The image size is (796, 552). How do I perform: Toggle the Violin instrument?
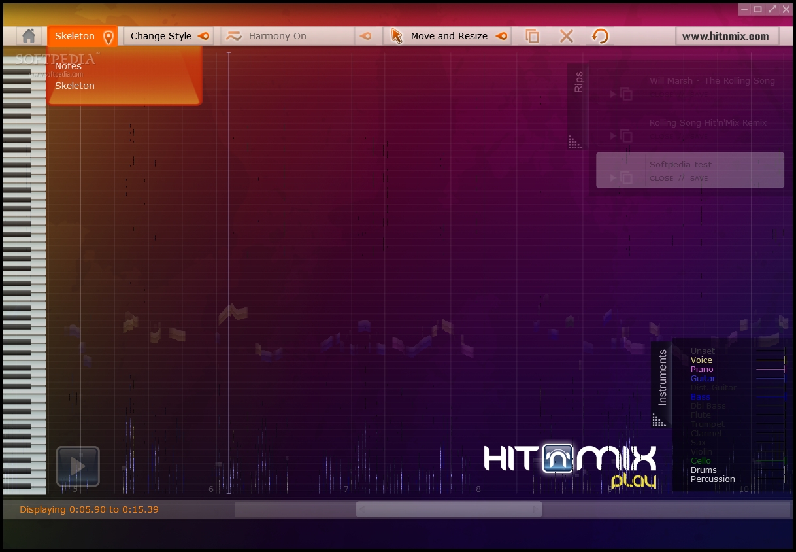click(701, 452)
